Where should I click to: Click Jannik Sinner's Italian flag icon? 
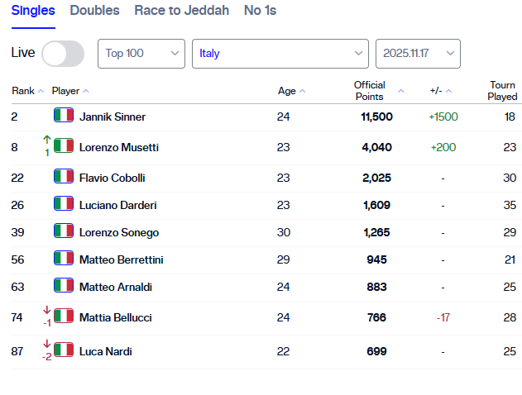(x=64, y=116)
